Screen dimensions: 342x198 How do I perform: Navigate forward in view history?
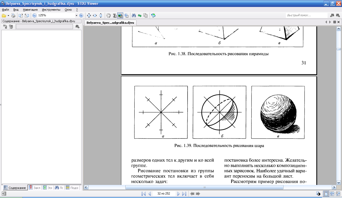(198, 194)
